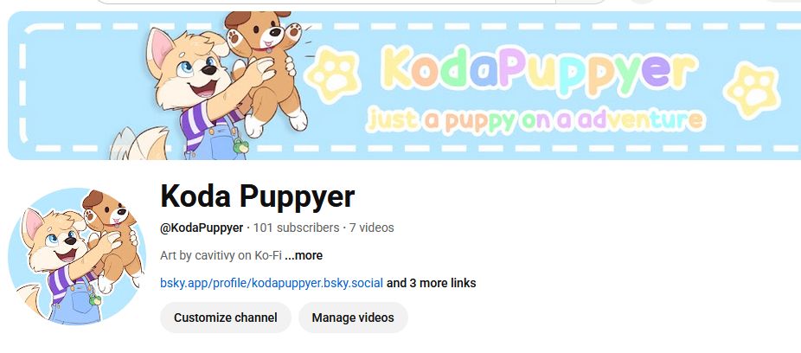Click the fluffy tail in banner corner
801x353 pixels.
[140, 143]
